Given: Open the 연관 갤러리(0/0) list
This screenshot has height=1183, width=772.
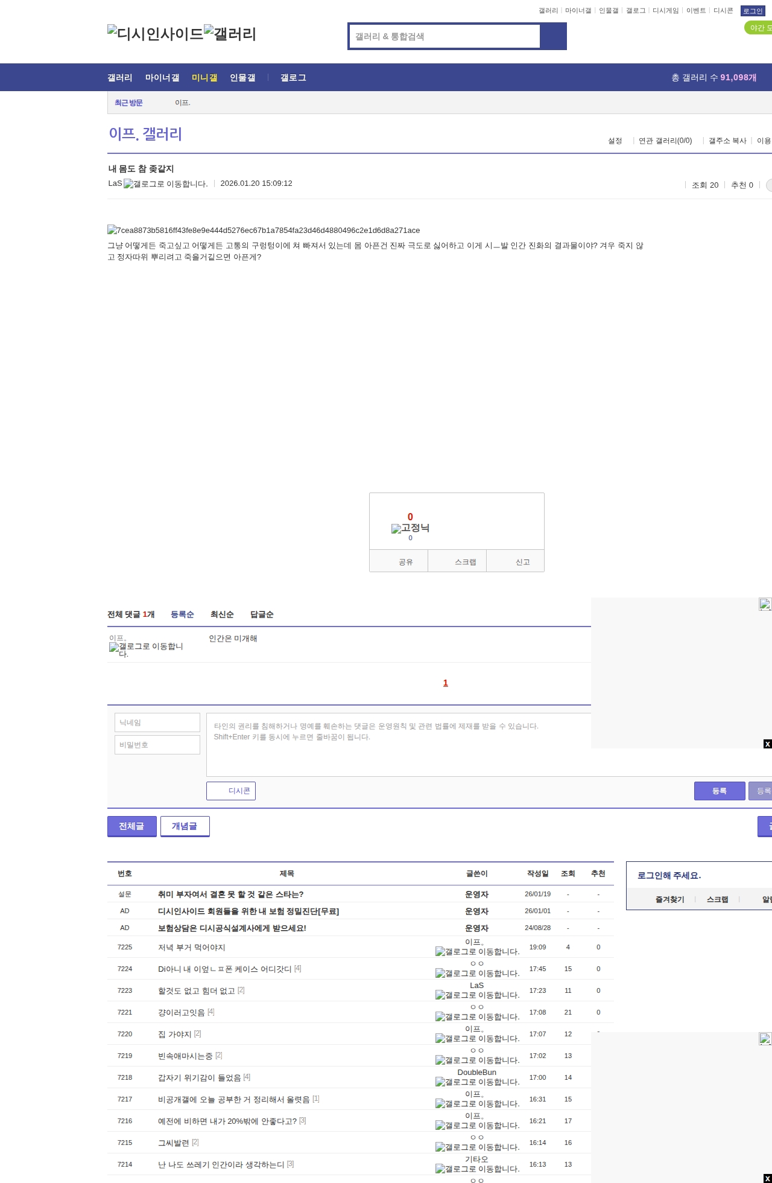Looking at the screenshot, I should point(665,141).
